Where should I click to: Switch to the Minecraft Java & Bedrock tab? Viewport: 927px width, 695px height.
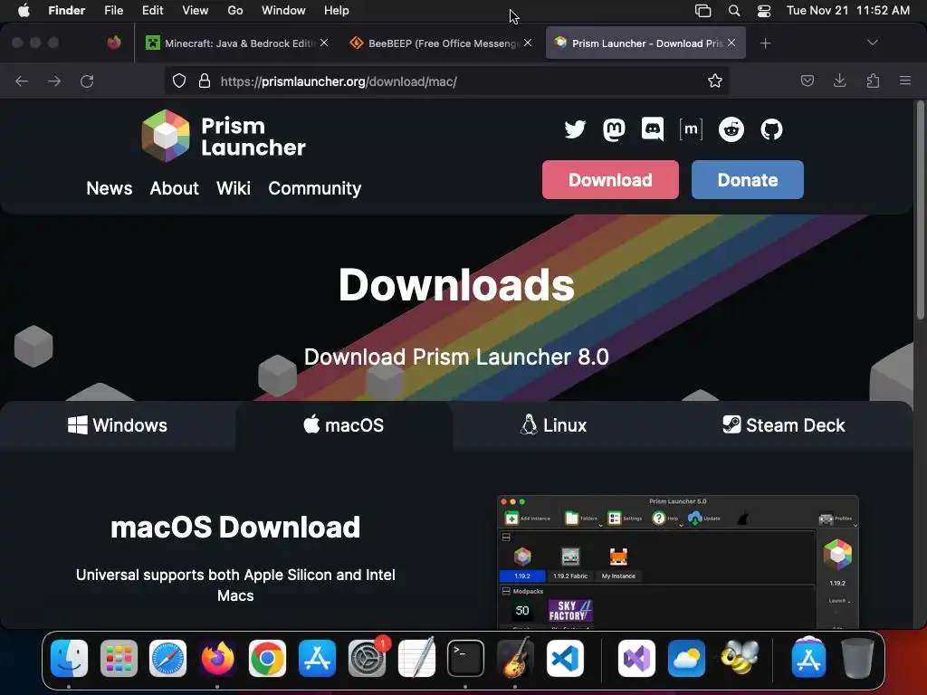click(x=237, y=43)
